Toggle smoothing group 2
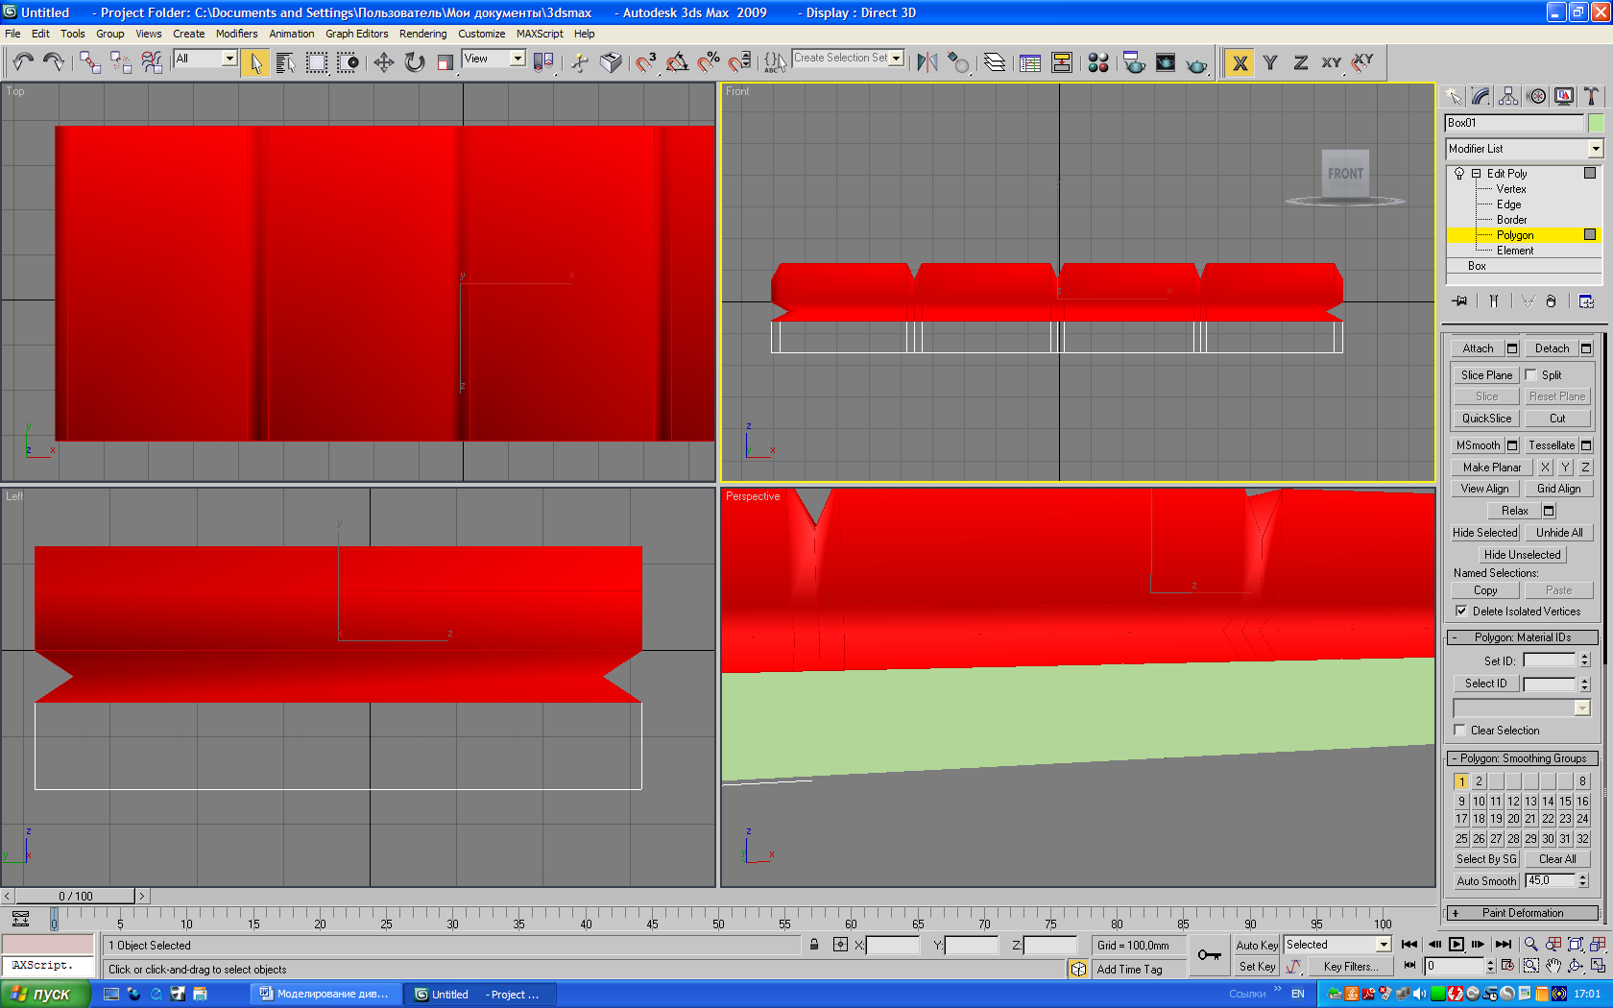 click(x=1479, y=781)
